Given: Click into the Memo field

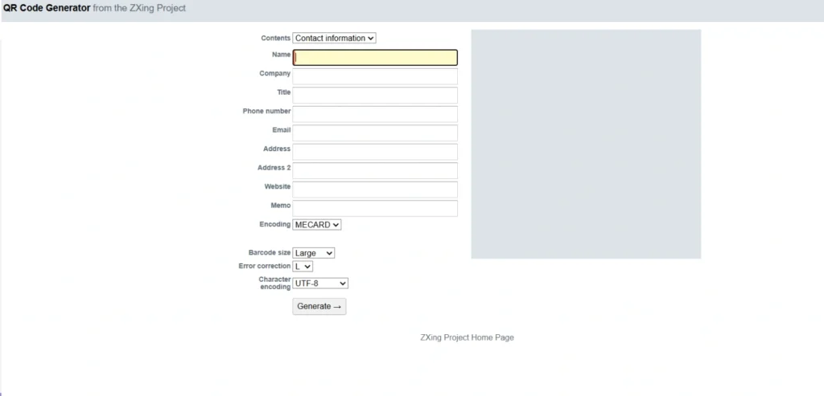Looking at the screenshot, I should (x=375, y=209).
